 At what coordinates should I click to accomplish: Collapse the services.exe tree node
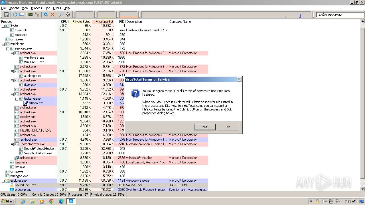pos(8,48)
